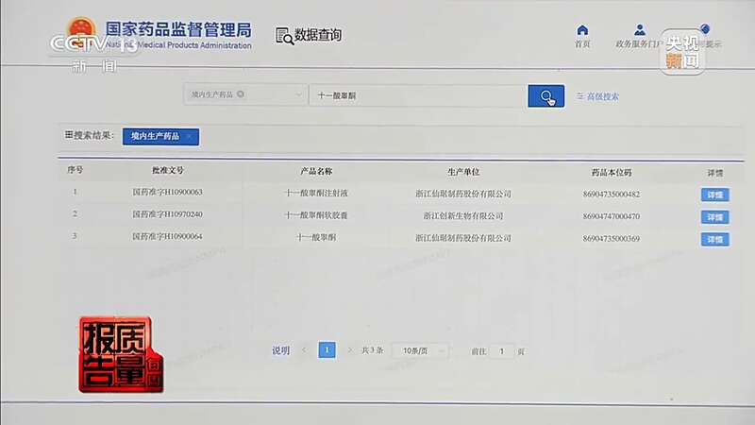Go to previous page arrow

304,350
